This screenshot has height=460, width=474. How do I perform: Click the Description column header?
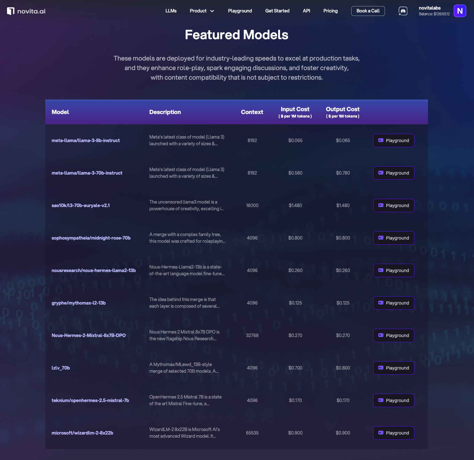[165, 112]
